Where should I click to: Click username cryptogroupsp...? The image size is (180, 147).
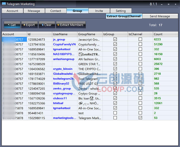64,93
